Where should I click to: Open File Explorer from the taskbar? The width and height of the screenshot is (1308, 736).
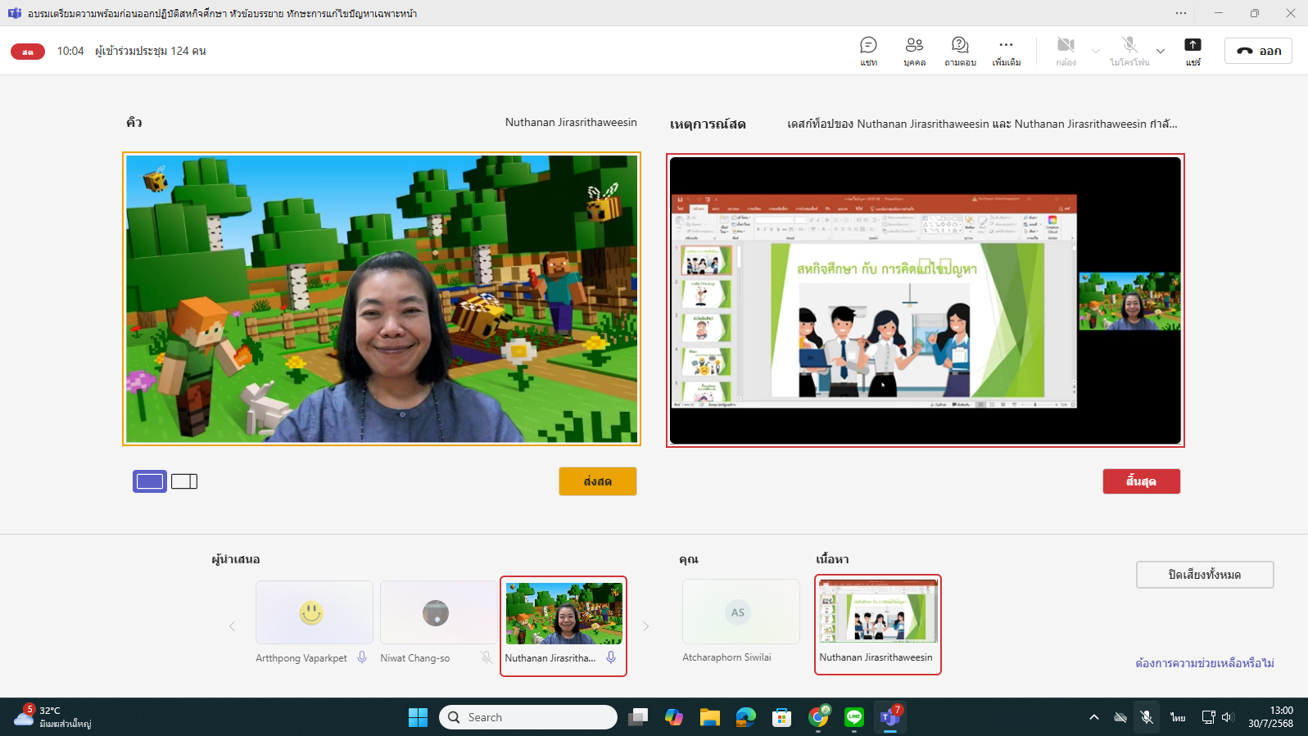point(710,717)
